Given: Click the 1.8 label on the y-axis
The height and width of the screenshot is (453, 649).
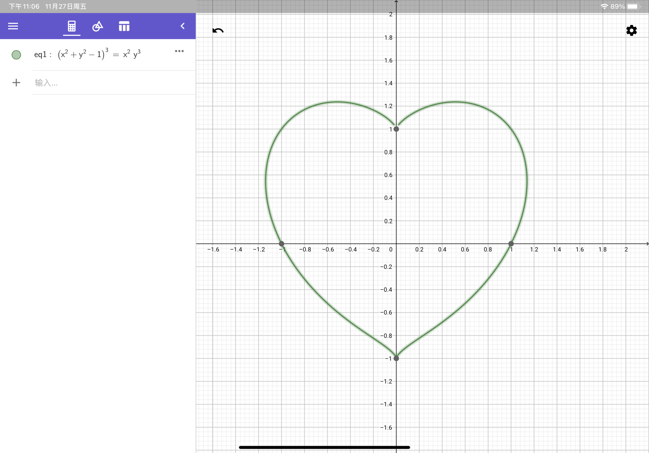Looking at the screenshot, I should [388, 37].
